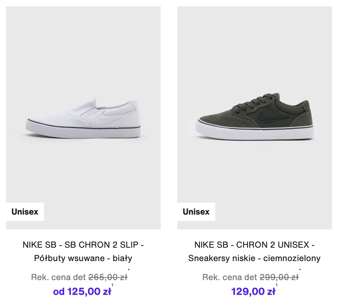Click footnote marker 1 next to 129,00 zł
Viewport: 339px width, 303px height.
[x=277, y=285]
